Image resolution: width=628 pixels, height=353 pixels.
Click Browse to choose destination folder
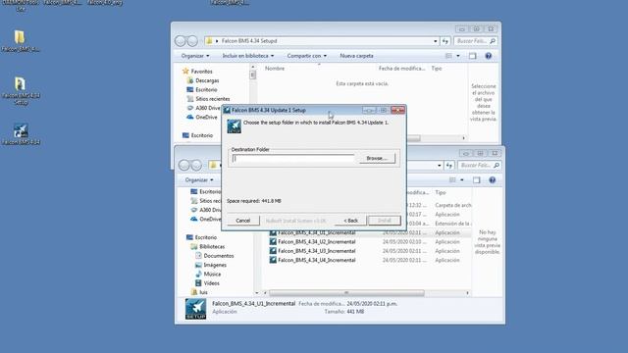(377, 159)
